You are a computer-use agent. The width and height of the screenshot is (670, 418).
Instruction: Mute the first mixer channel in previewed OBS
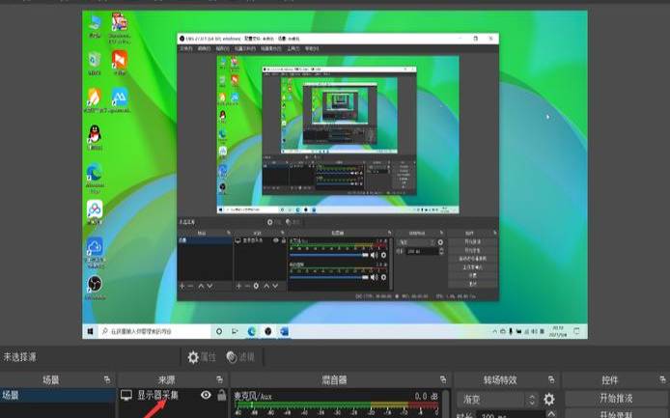[374, 255]
